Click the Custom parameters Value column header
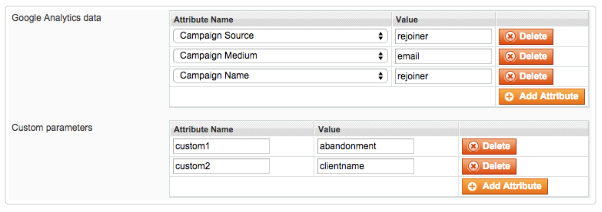The height and width of the screenshot is (212, 602). [x=329, y=129]
